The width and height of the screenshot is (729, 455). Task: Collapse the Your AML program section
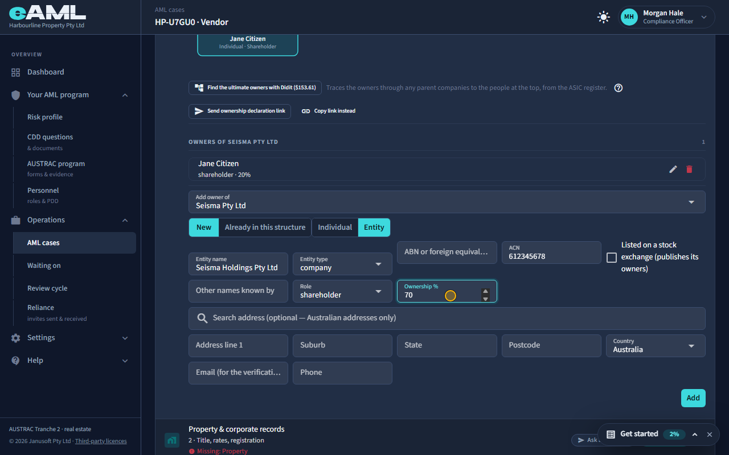[125, 95]
